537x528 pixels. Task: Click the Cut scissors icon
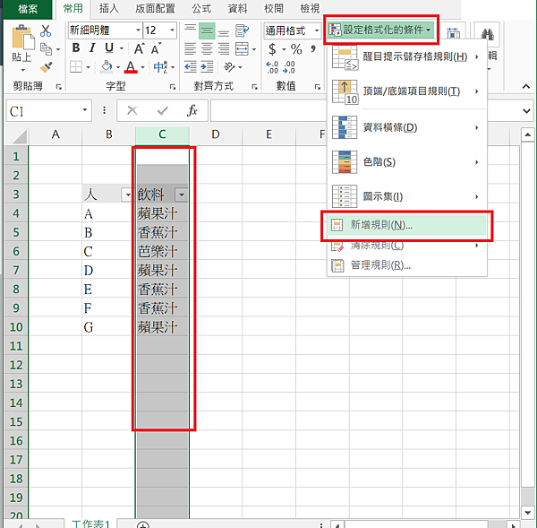[46, 30]
